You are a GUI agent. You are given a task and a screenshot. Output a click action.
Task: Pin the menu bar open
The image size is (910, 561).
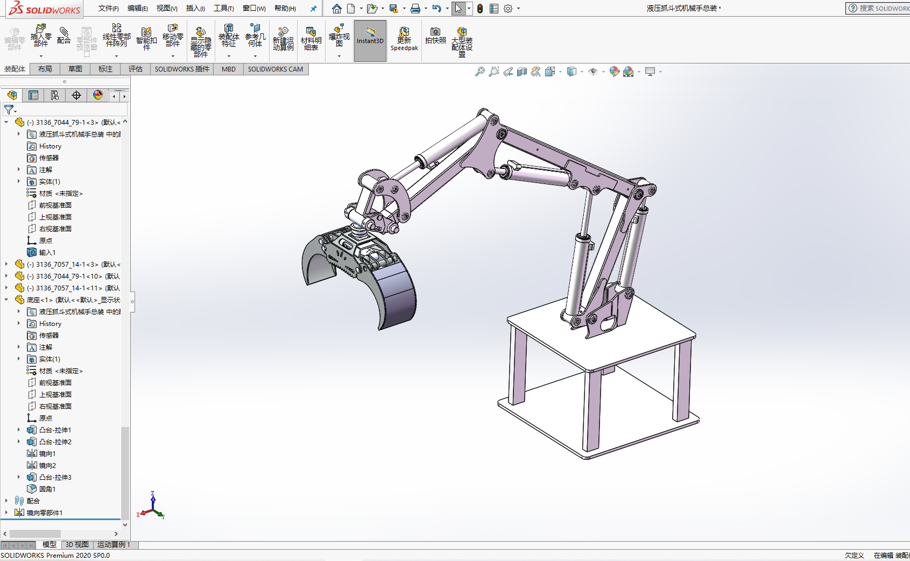click(314, 9)
